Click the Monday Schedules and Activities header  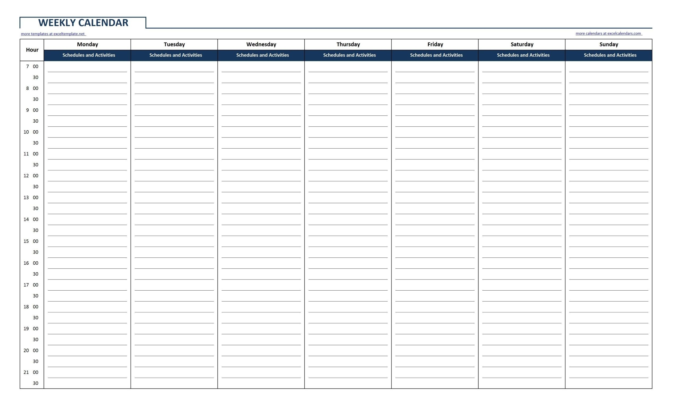pyautogui.click(x=89, y=56)
